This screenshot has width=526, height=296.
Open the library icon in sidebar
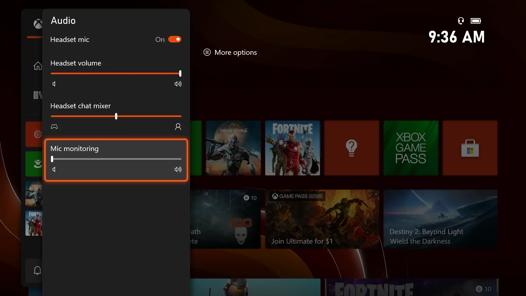(x=38, y=95)
